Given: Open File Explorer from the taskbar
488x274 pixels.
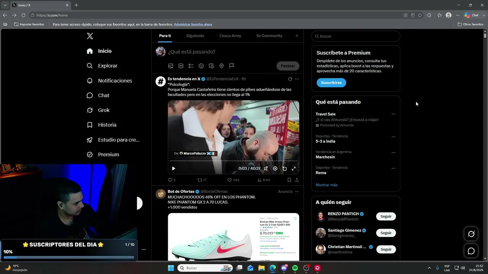Looking at the screenshot, I should pos(262,268).
